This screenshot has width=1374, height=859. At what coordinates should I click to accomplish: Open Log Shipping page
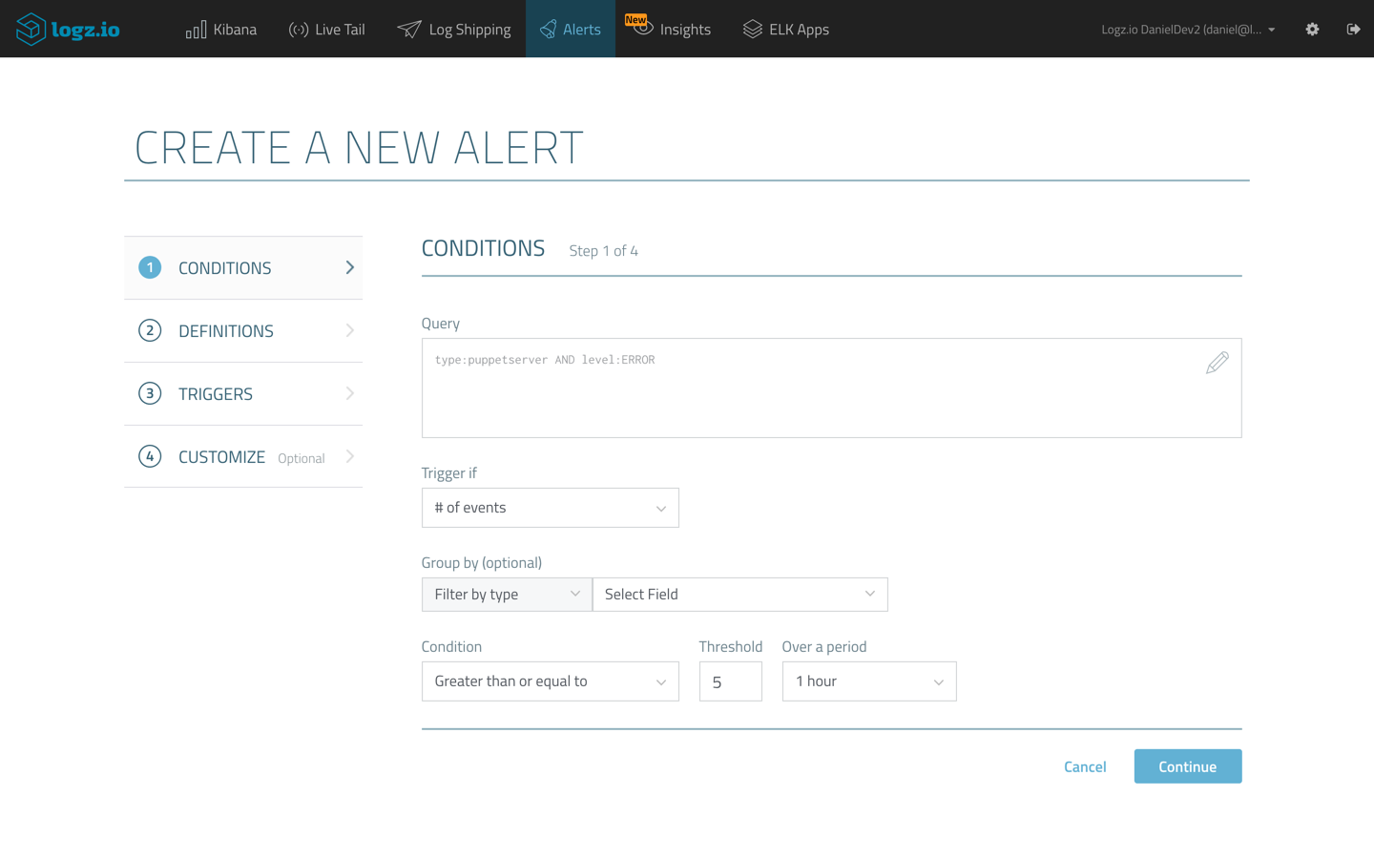(454, 30)
